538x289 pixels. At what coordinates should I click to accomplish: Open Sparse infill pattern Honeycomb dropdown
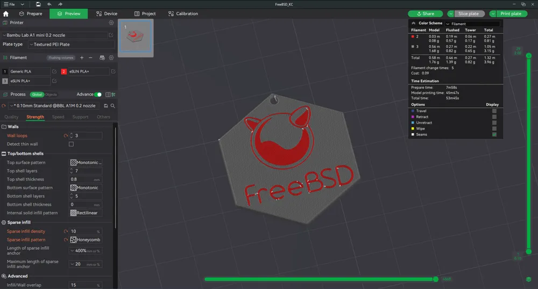(86, 240)
